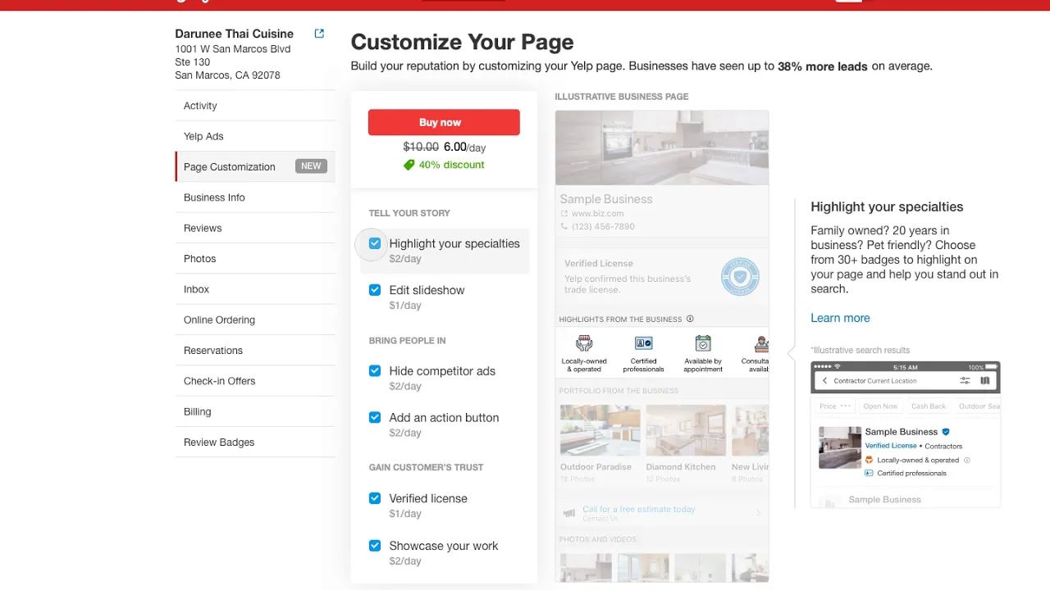Click the Available by appointment badge icon
Screen dimensions: 1050x590
703,343
